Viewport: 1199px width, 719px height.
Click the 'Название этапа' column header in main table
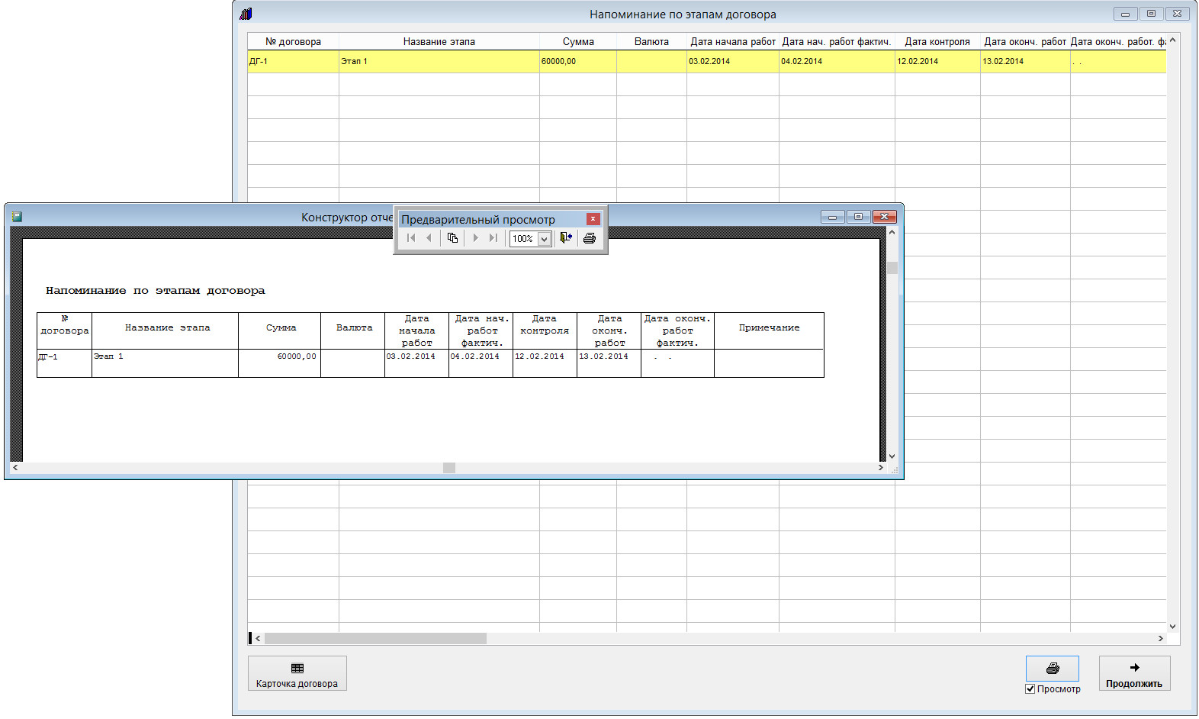(x=439, y=42)
